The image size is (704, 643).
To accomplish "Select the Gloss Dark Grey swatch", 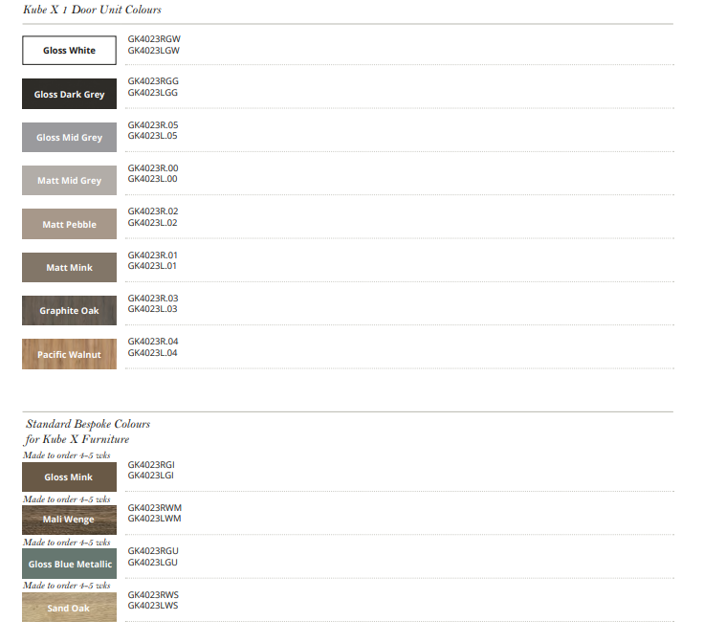I will click(x=69, y=94).
